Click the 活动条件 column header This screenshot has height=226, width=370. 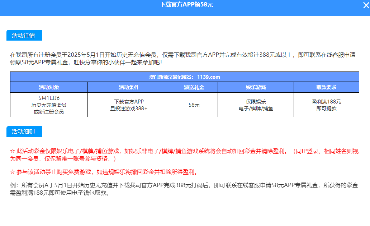pyautogui.click(x=129, y=87)
